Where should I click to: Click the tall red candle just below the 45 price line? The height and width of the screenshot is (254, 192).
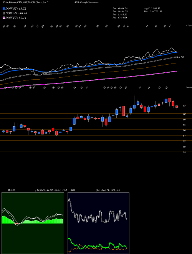(124, 111)
